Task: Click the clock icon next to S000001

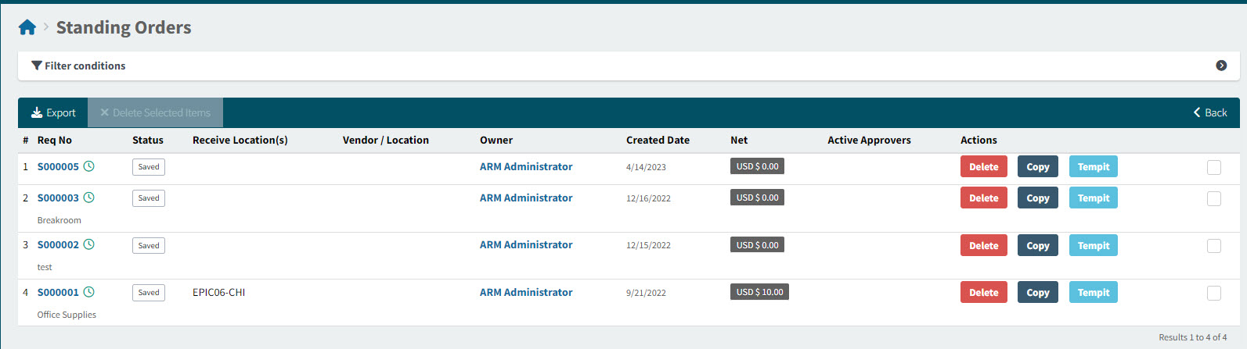Action: tap(89, 292)
